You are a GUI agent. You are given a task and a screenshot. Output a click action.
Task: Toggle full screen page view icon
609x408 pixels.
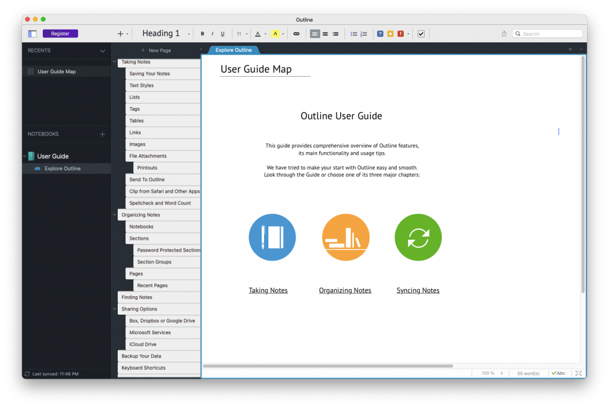click(x=578, y=374)
